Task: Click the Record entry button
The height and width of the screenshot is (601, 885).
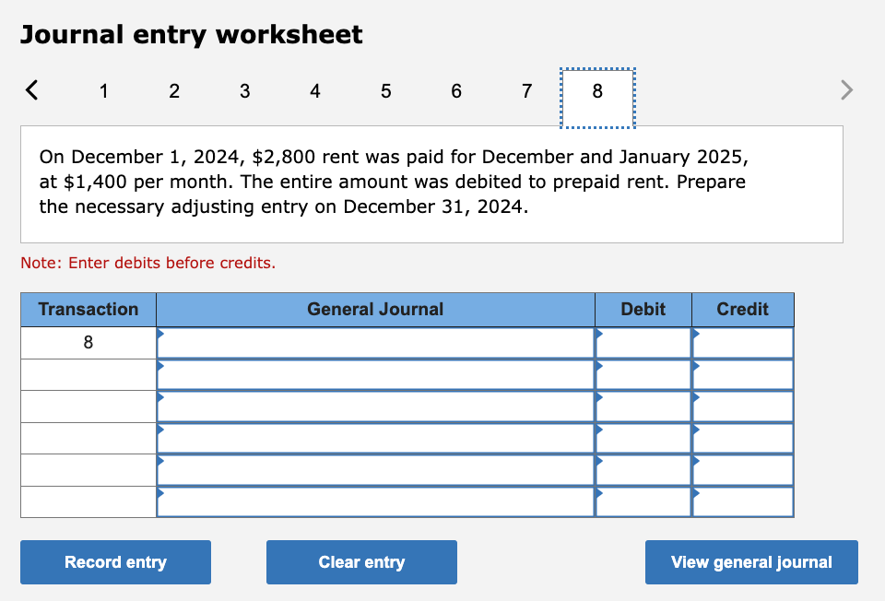Action: click(x=115, y=562)
